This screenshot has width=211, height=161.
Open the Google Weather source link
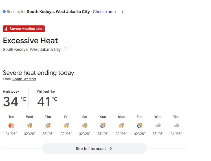coord(24,79)
